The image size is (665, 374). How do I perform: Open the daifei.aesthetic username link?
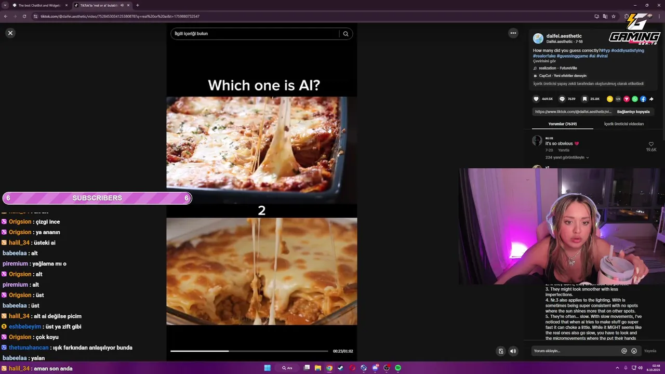(564, 36)
